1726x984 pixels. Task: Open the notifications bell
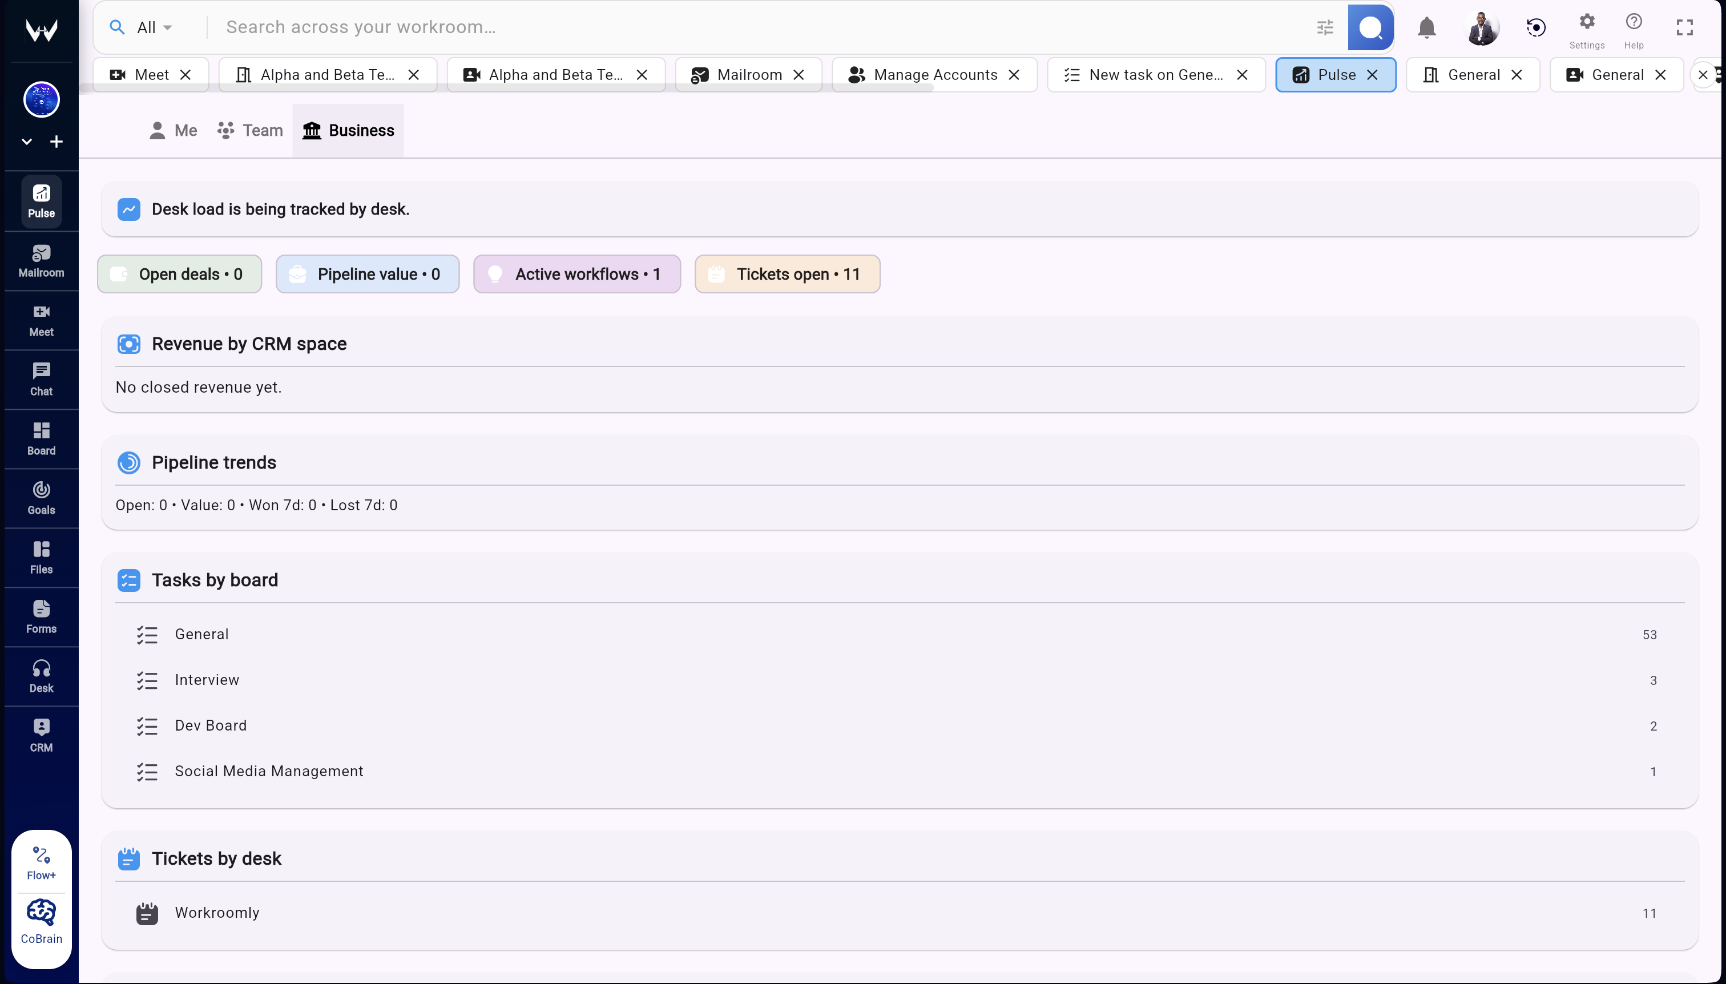[1426, 27]
